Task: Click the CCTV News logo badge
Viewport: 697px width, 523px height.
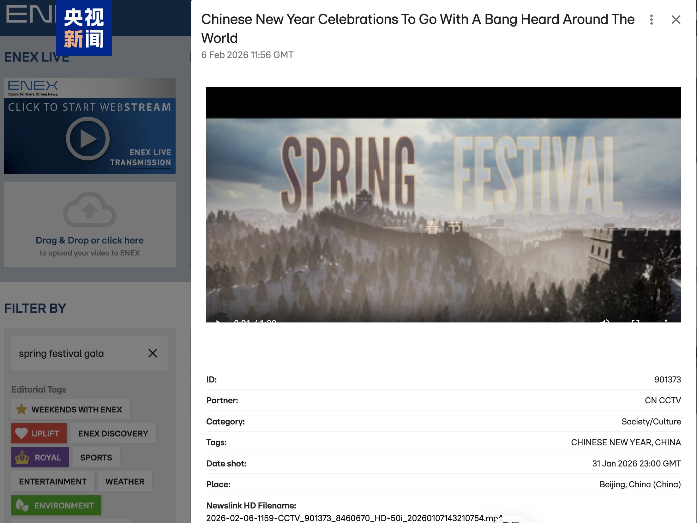Action: tap(84, 28)
